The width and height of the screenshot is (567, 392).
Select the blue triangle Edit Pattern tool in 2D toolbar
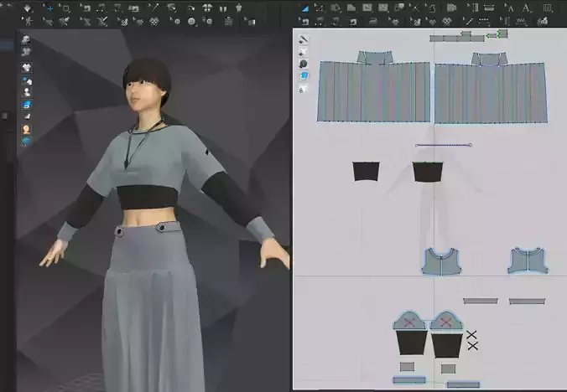point(305,8)
